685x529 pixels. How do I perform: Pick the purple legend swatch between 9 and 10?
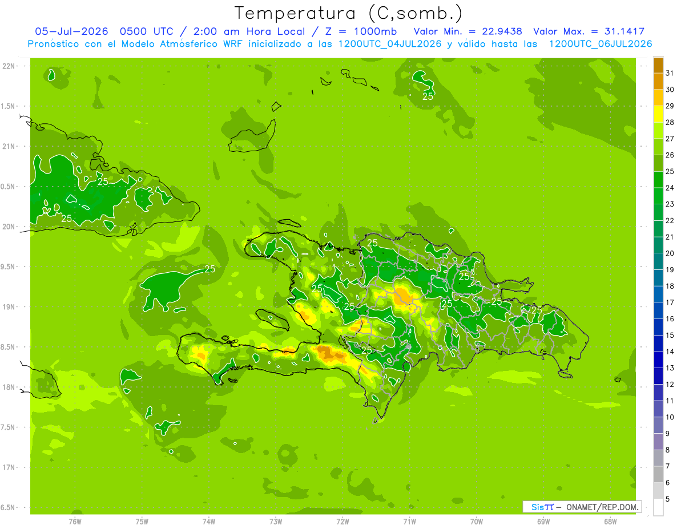(658, 425)
